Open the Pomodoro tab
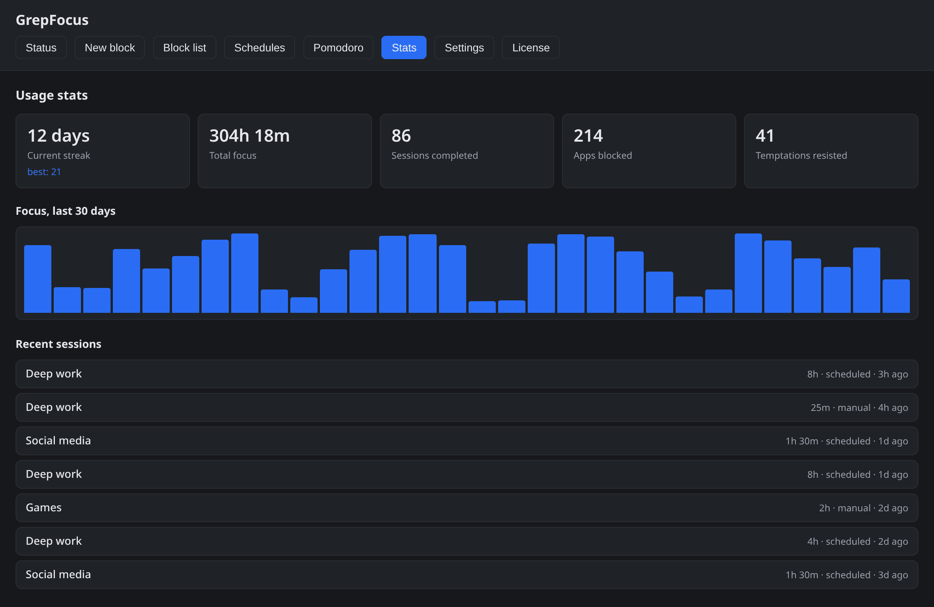This screenshot has height=607, width=934. click(x=338, y=47)
